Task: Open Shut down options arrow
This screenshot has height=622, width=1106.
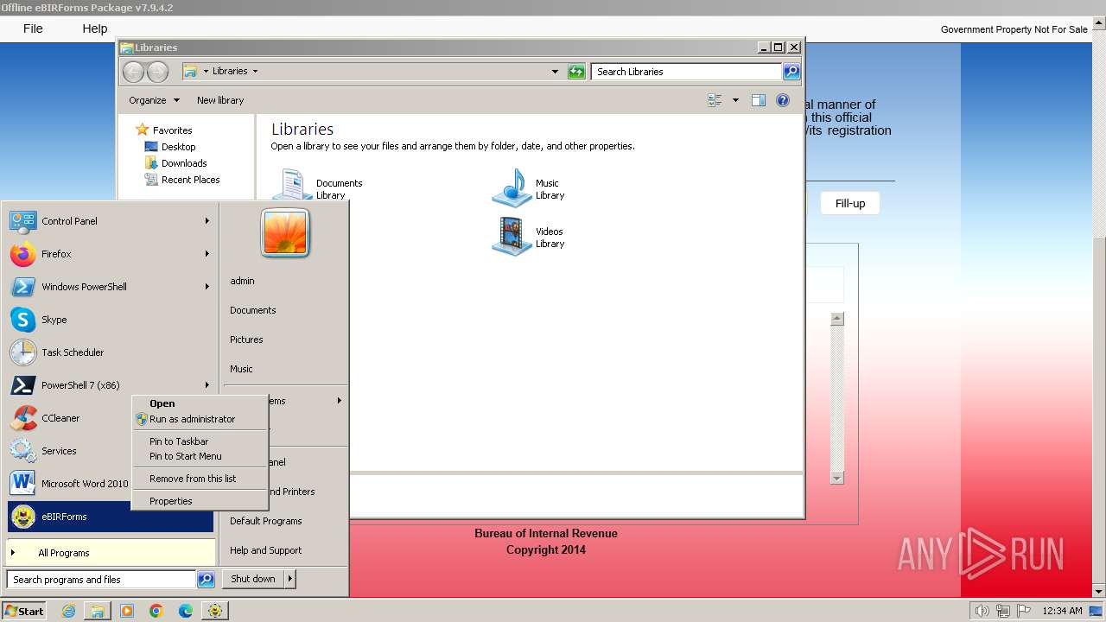Action: pyautogui.click(x=289, y=579)
